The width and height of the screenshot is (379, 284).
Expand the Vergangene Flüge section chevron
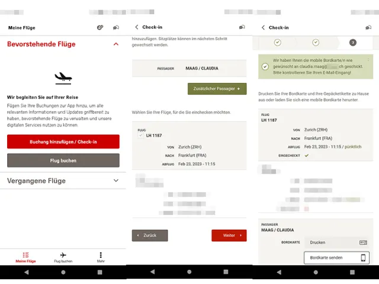[x=116, y=180]
